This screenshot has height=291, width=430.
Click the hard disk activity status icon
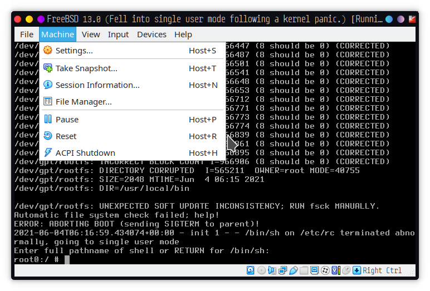click(x=251, y=270)
